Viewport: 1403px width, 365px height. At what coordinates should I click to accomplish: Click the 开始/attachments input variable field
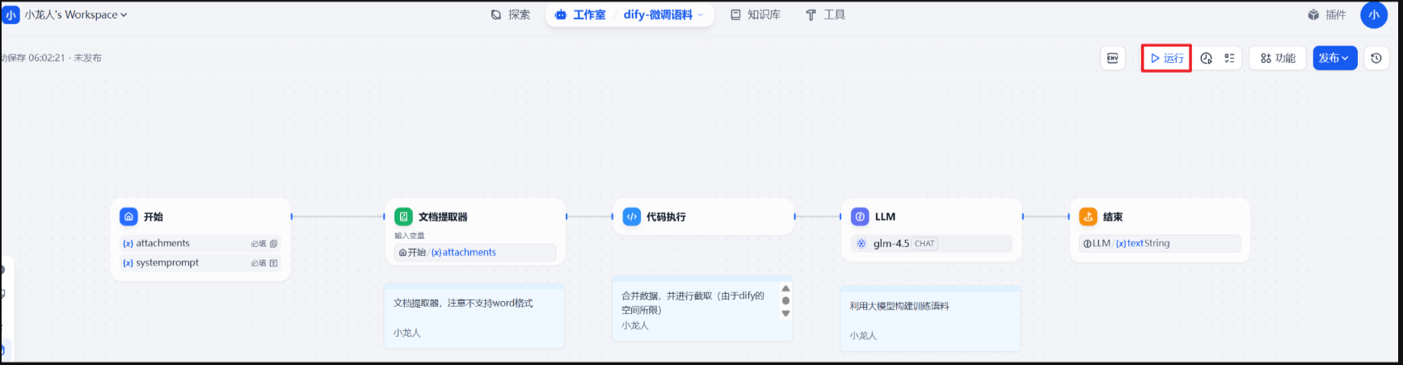point(475,253)
